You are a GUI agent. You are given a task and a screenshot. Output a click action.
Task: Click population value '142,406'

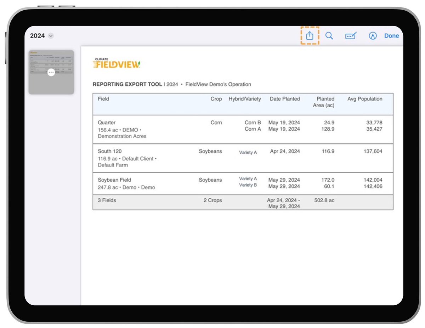coord(373,186)
